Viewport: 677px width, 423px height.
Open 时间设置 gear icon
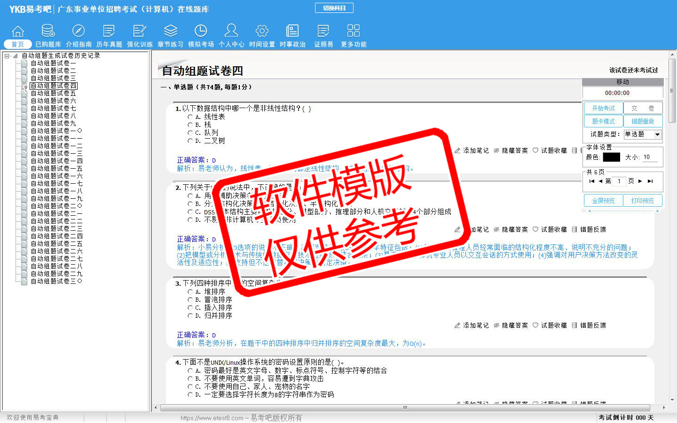coord(262,31)
